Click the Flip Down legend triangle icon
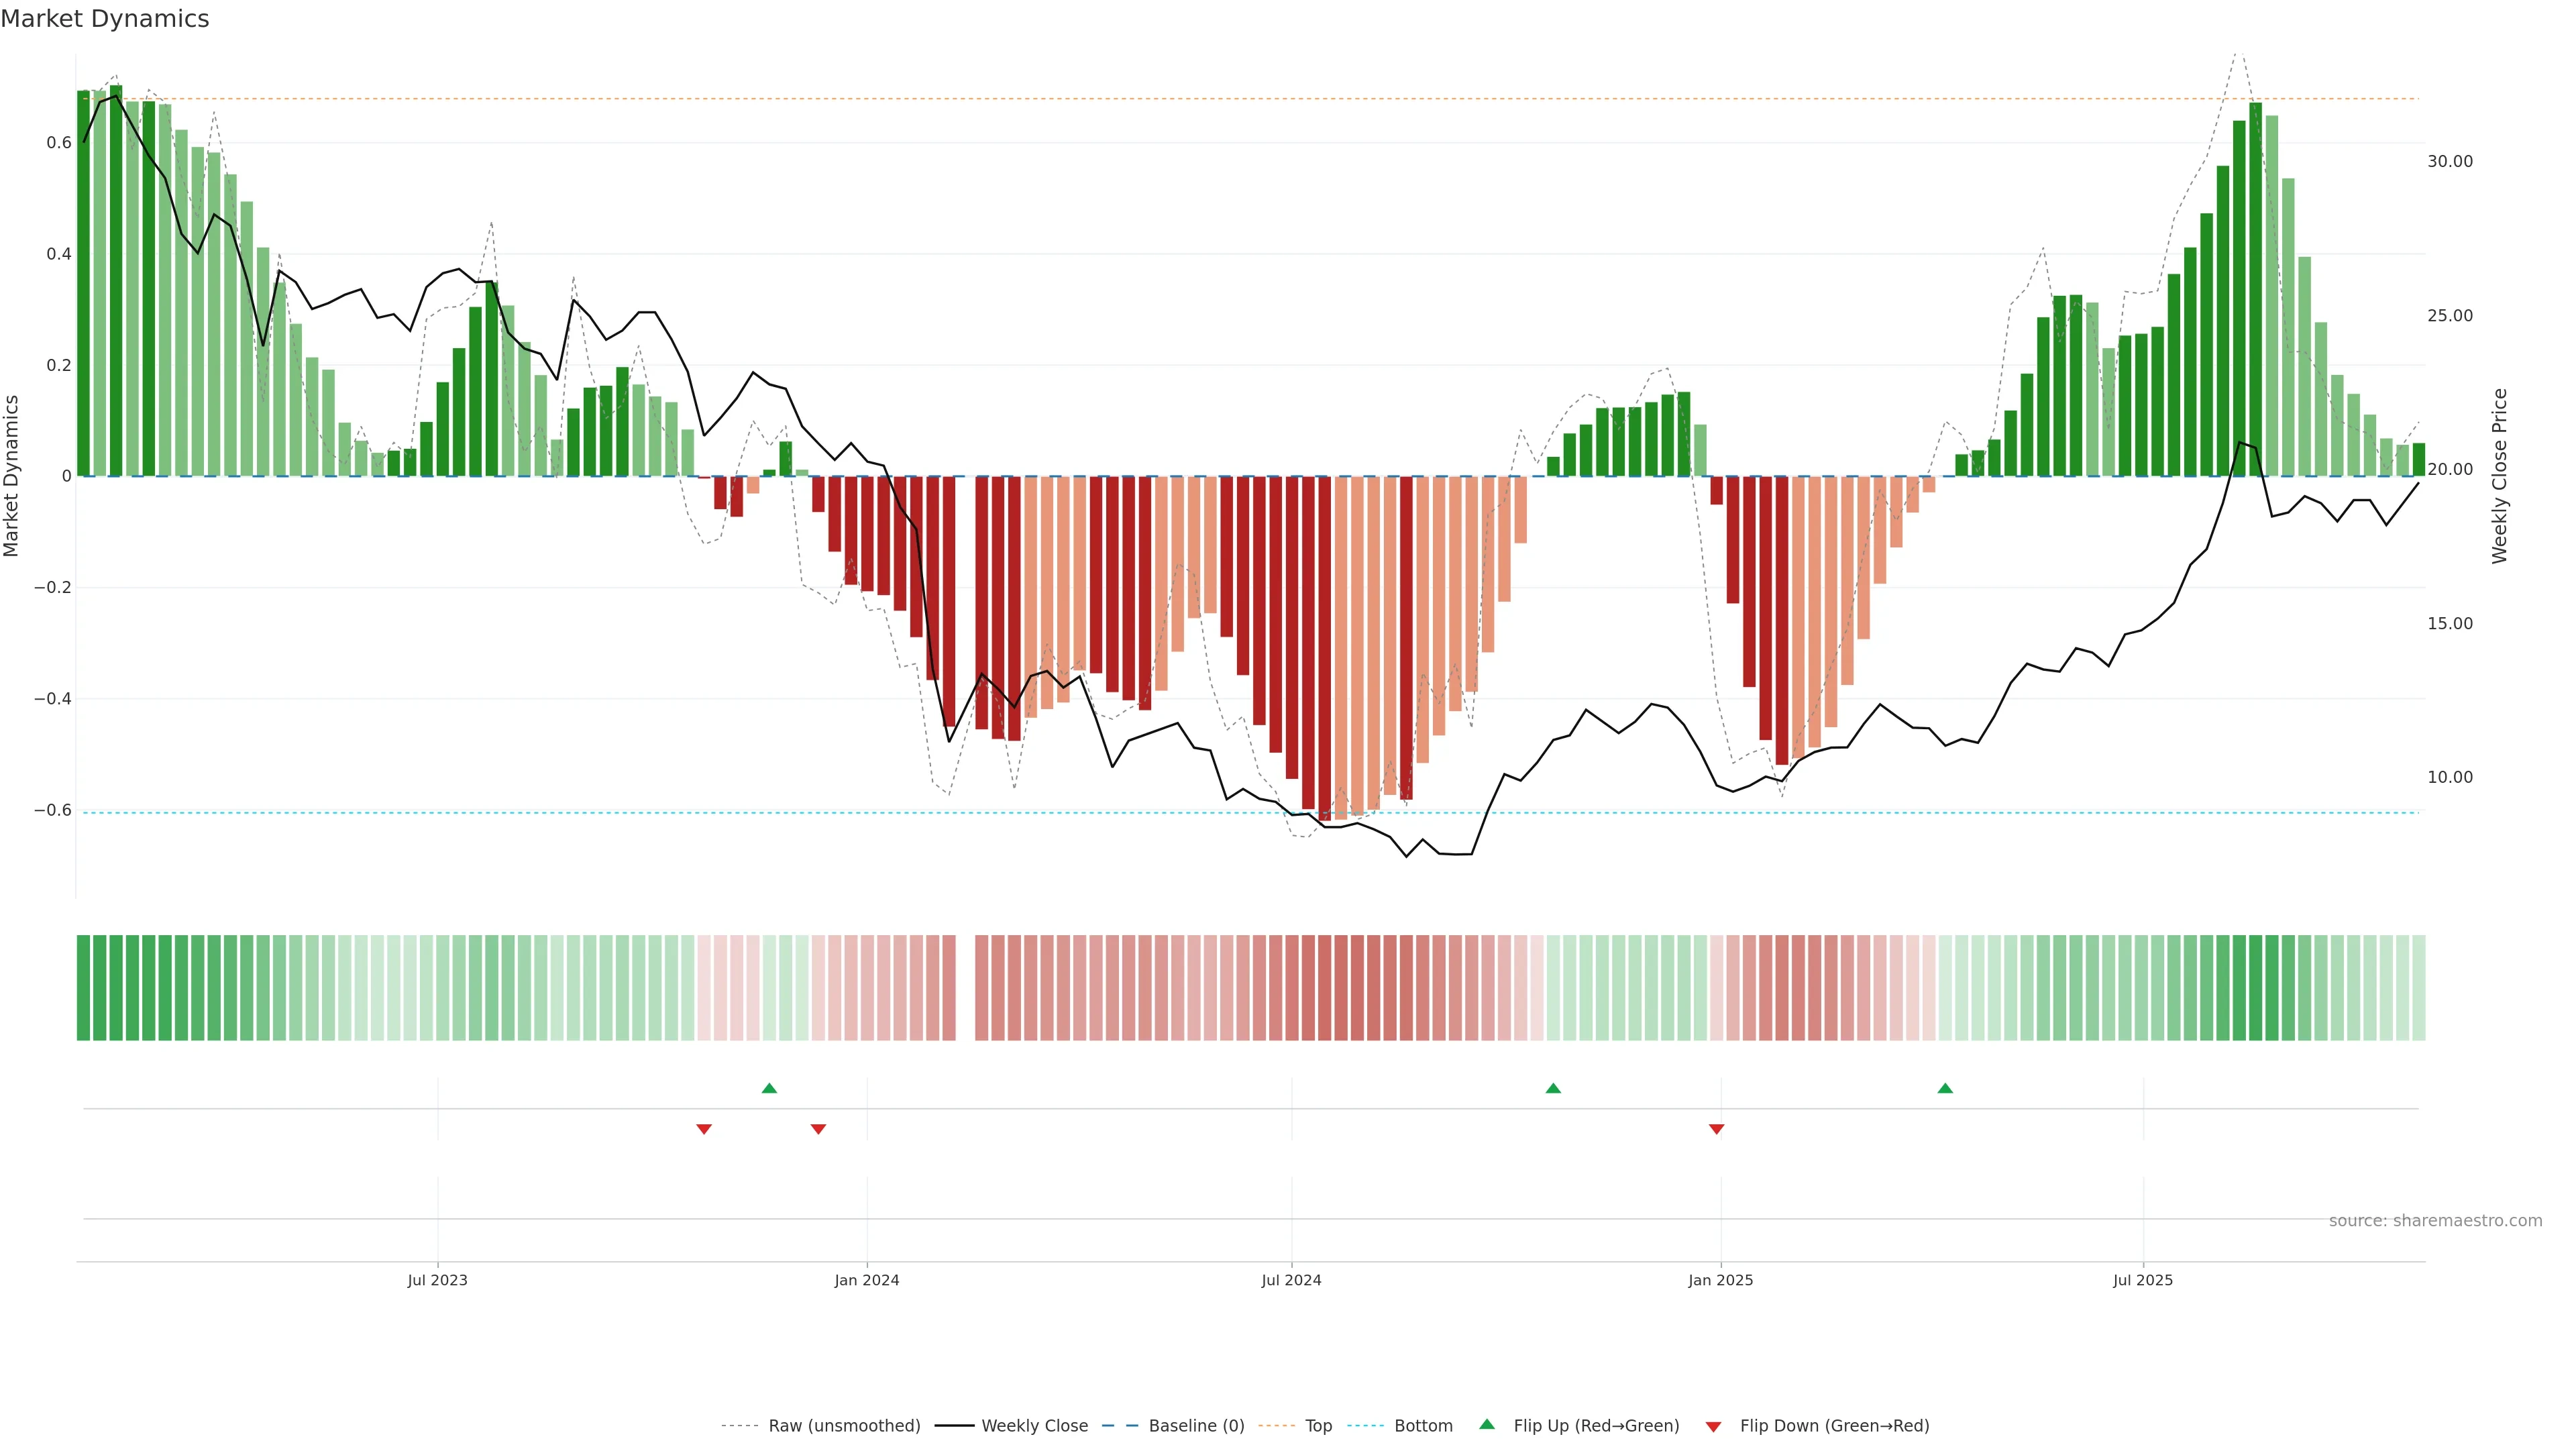 tap(1713, 1426)
